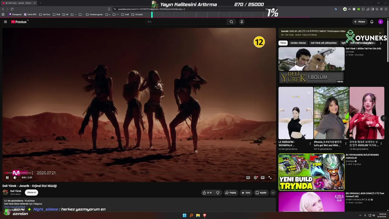Enter fullscreen video mode
Screen dimensions: 389x219
click(x=270, y=178)
